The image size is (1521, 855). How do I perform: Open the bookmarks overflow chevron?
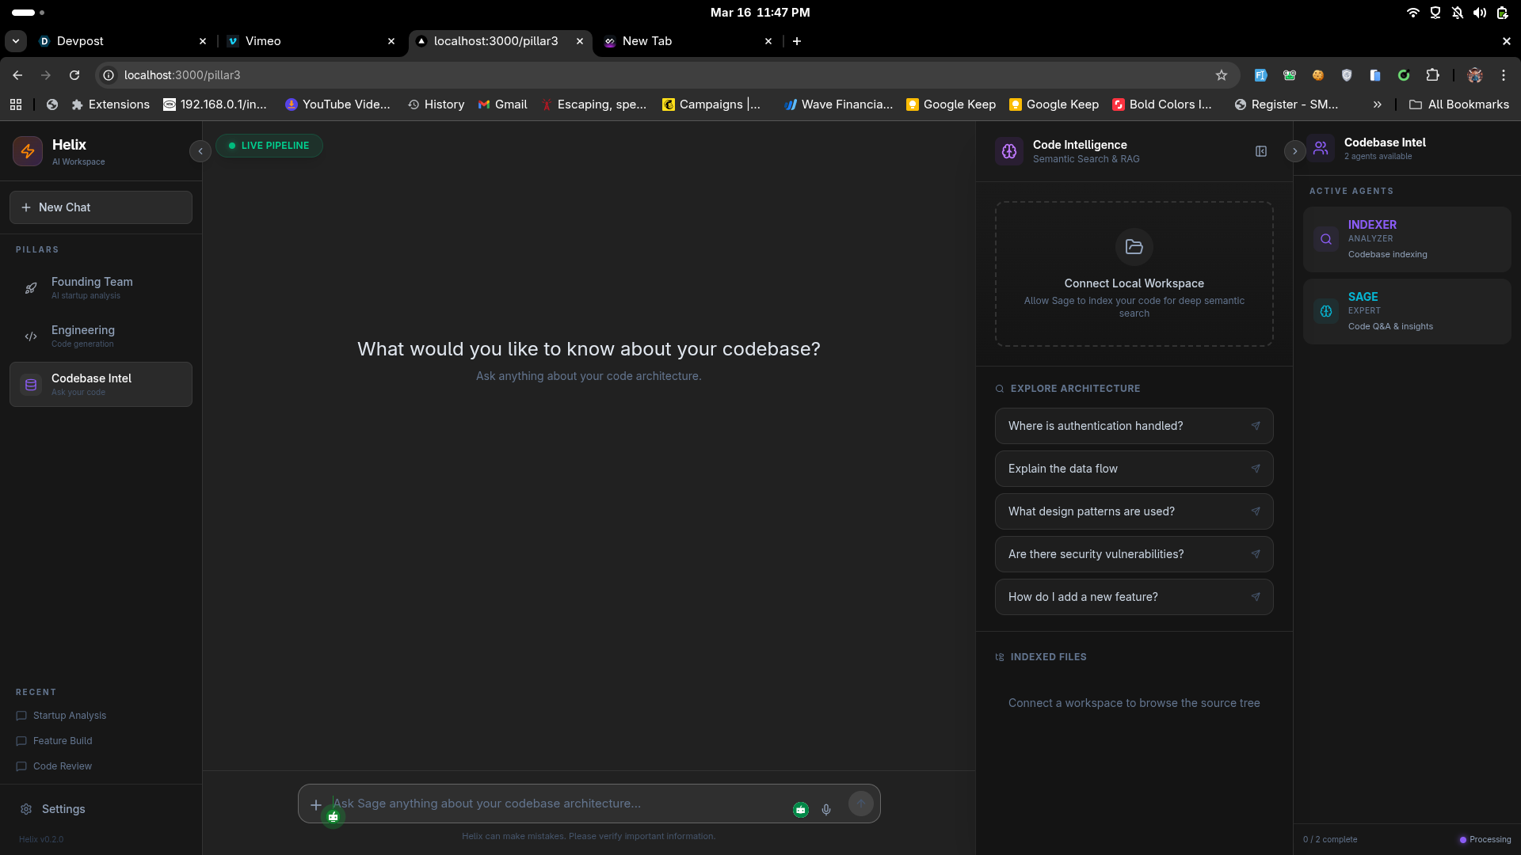click(1377, 104)
